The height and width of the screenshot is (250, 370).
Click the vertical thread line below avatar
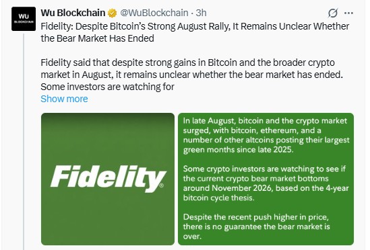pyautogui.click(x=24, y=142)
